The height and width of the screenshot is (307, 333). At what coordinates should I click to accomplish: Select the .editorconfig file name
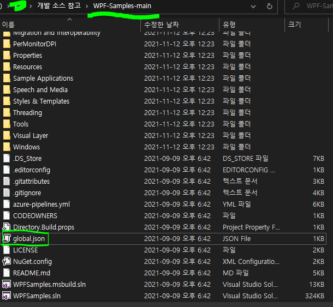click(x=32, y=170)
